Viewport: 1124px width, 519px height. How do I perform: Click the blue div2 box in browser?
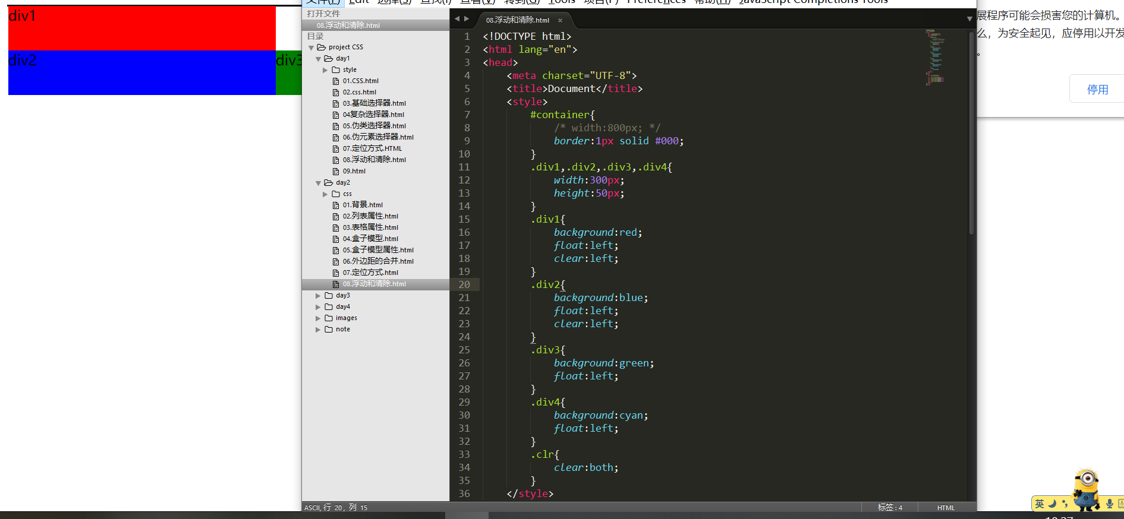(142, 72)
